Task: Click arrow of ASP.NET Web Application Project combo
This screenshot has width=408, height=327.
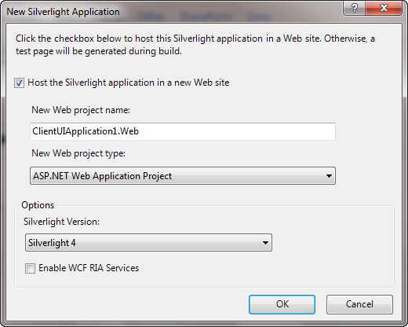Action: click(329, 176)
